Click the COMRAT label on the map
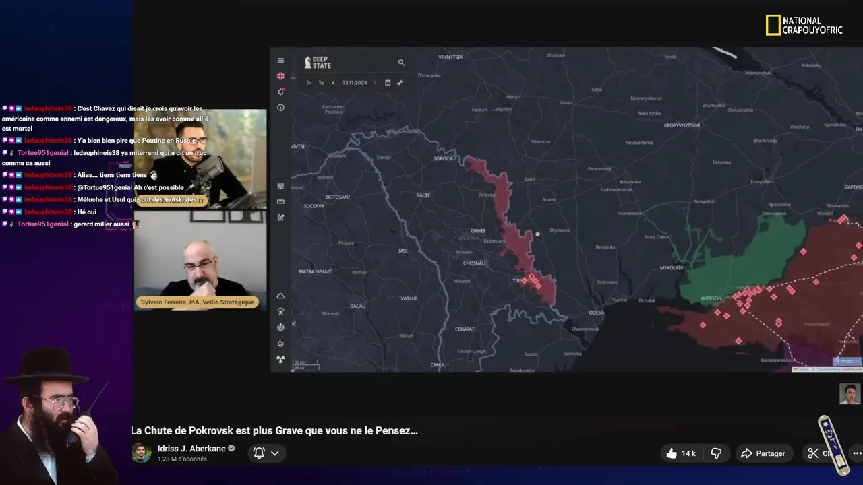This screenshot has width=863, height=485. pos(465,329)
